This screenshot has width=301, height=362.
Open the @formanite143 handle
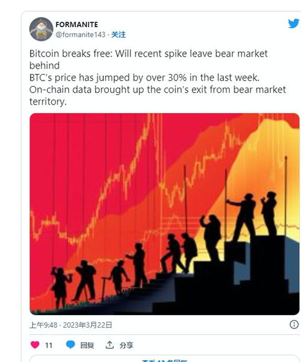(81, 35)
